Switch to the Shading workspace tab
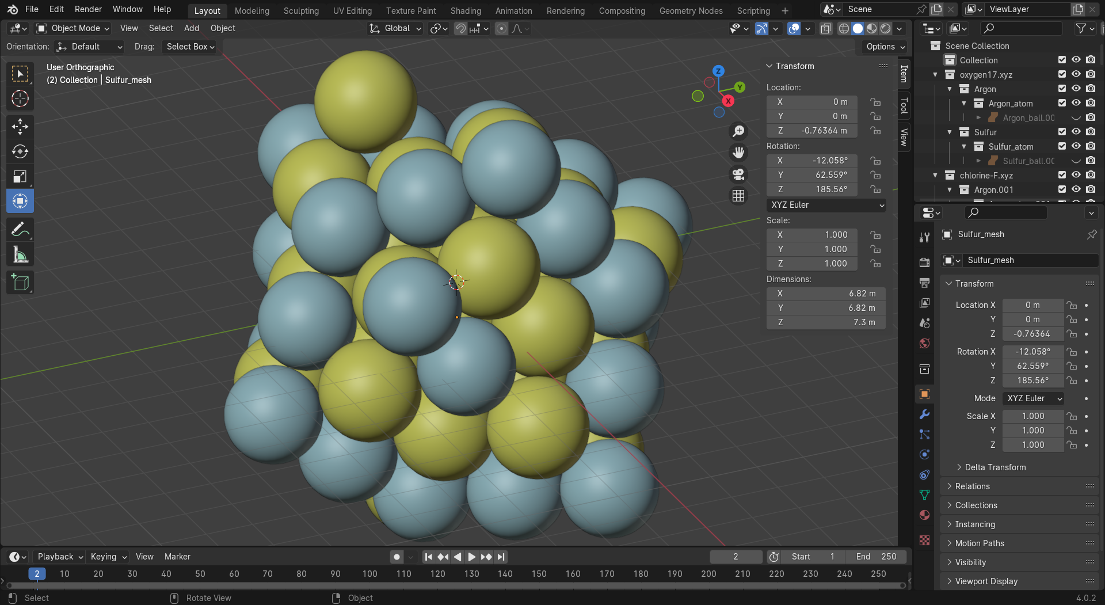The image size is (1105, 605). pyautogui.click(x=465, y=10)
